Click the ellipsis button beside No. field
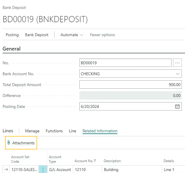This screenshot has height=173, width=185. pyautogui.click(x=177, y=63)
